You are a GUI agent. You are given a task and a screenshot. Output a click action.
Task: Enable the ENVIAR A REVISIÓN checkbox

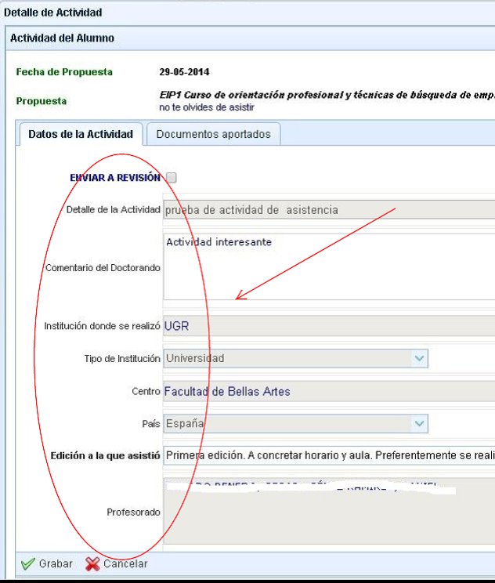[172, 178]
